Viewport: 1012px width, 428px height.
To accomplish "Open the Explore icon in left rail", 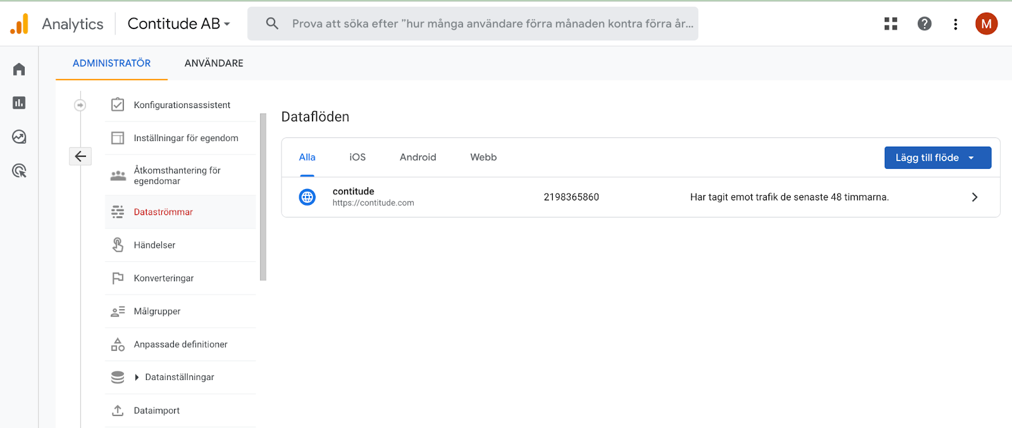I will 19,137.
